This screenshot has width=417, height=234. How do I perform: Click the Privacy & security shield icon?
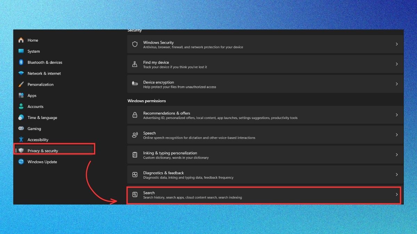pos(21,150)
